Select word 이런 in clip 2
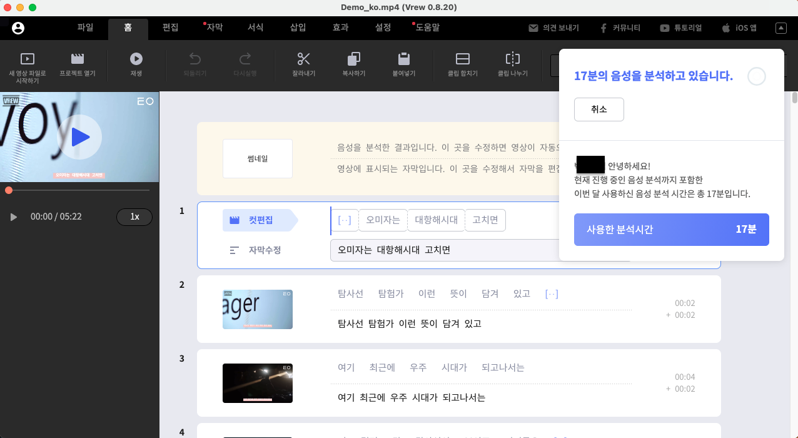The height and width of the screenshot is (438, 798). click(427, 294)
